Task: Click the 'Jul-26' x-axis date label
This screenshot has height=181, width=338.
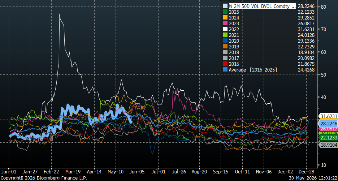Action: pos(178,172)
